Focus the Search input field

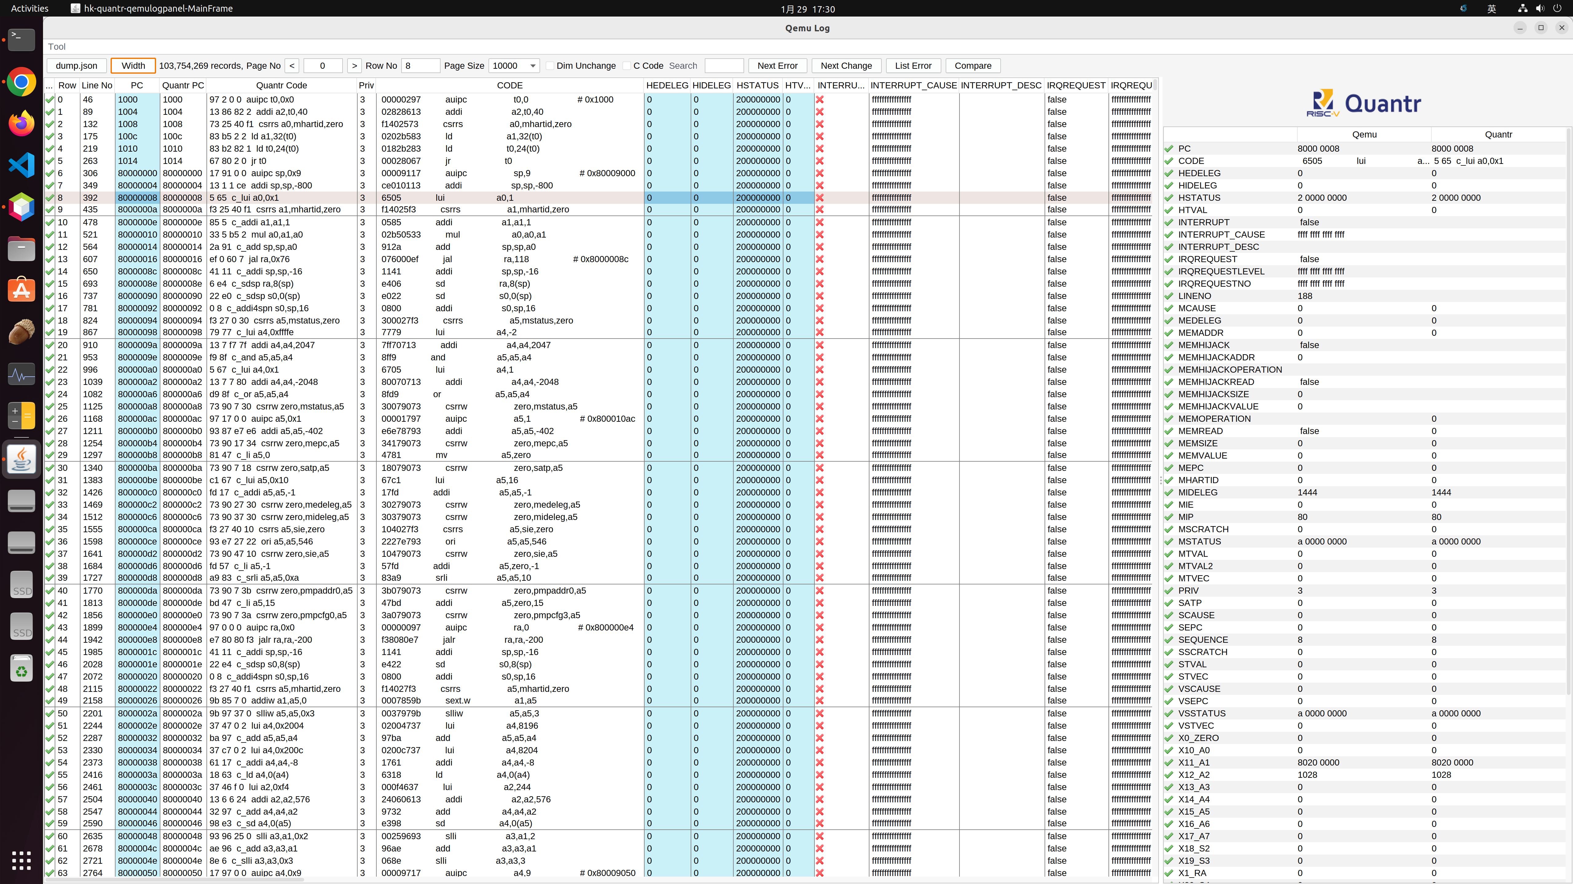[724, 66]
